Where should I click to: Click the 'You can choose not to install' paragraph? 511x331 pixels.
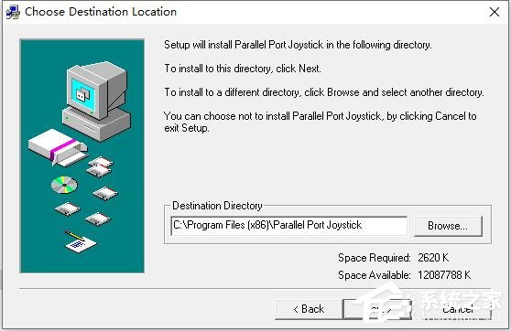tap(320, 122)
